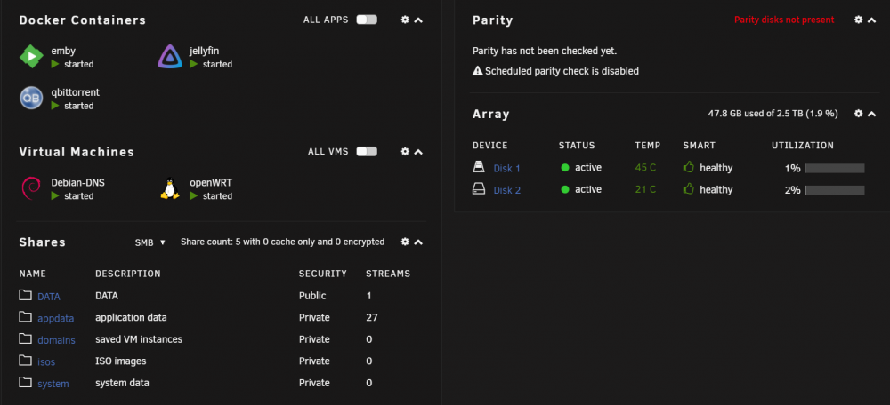This screenshot has height=405, width=890.
Task: Click the 45 C temperature value
Action: pyautogui.click(x=645, y=168)
